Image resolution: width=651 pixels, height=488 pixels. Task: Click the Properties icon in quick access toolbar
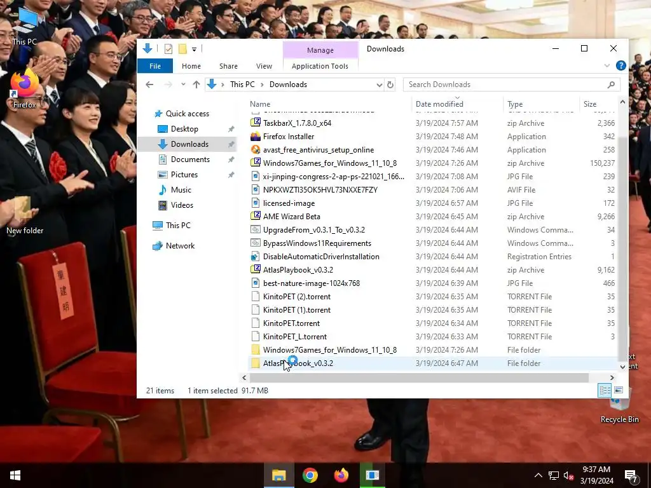(168, 49)
